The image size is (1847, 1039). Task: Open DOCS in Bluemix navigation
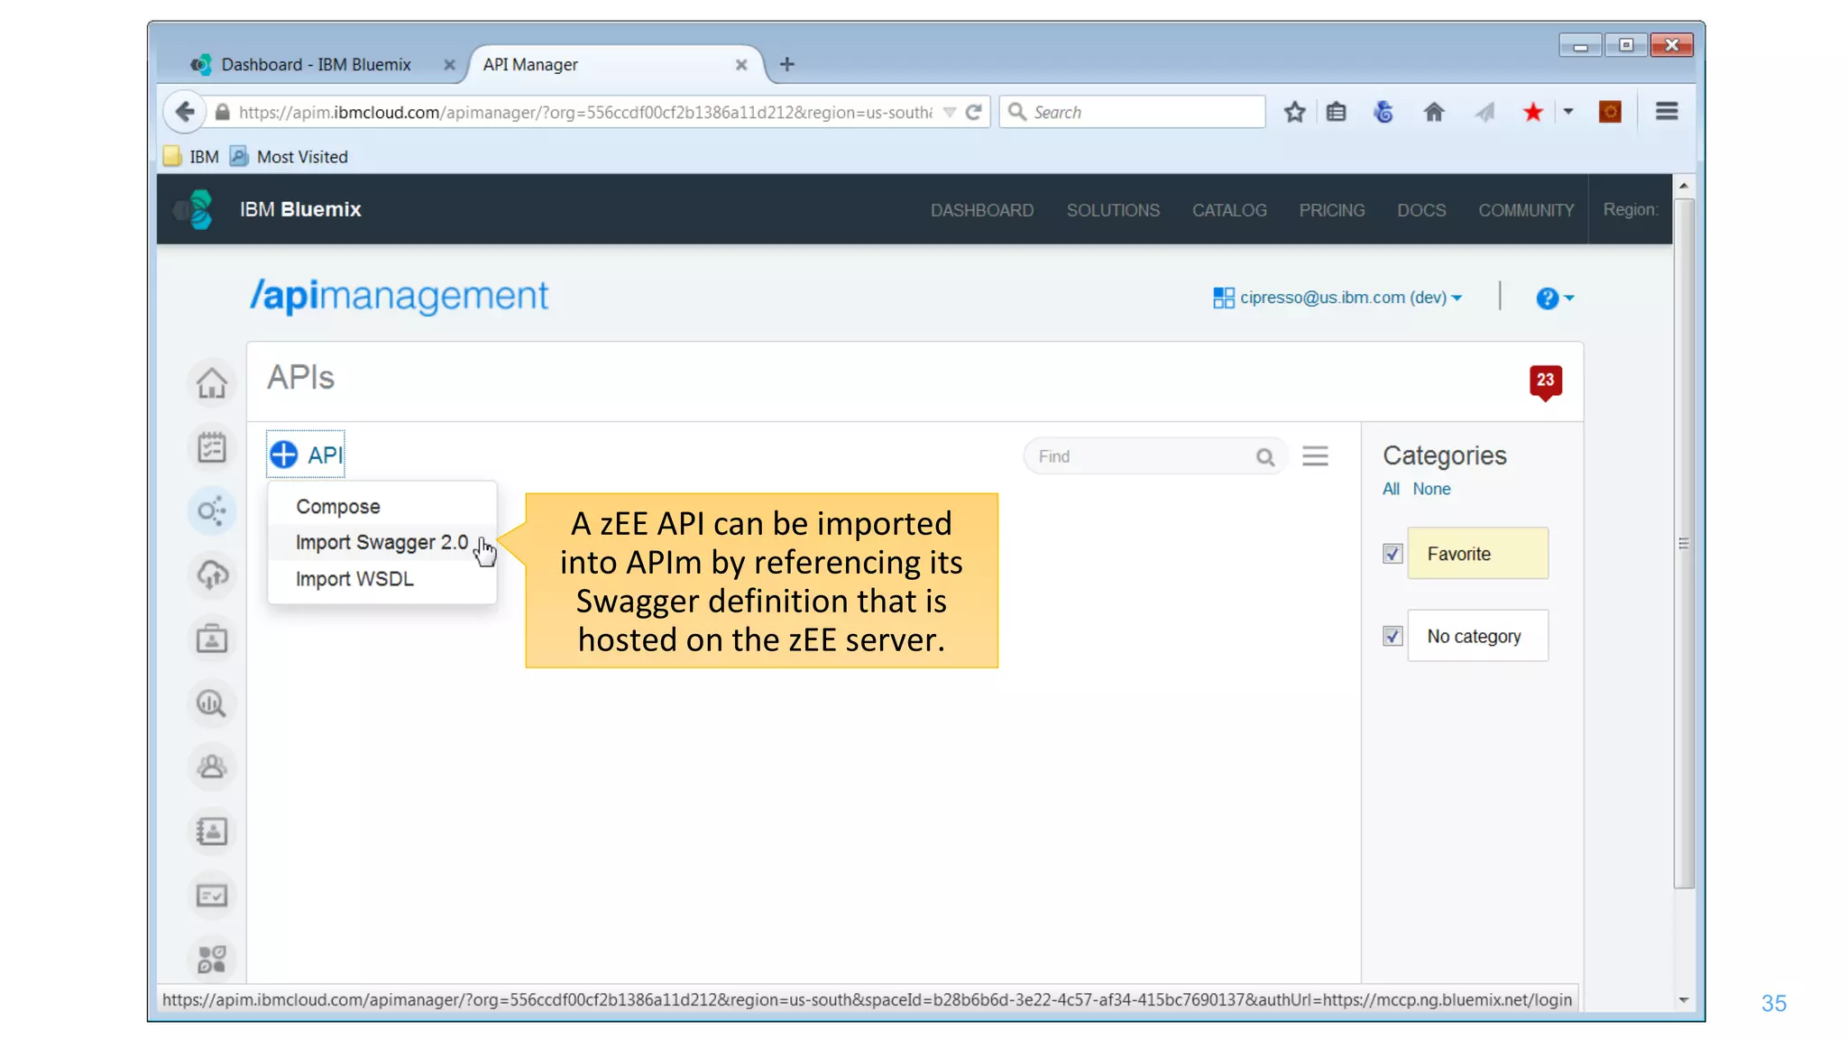tap(1421, 210)
